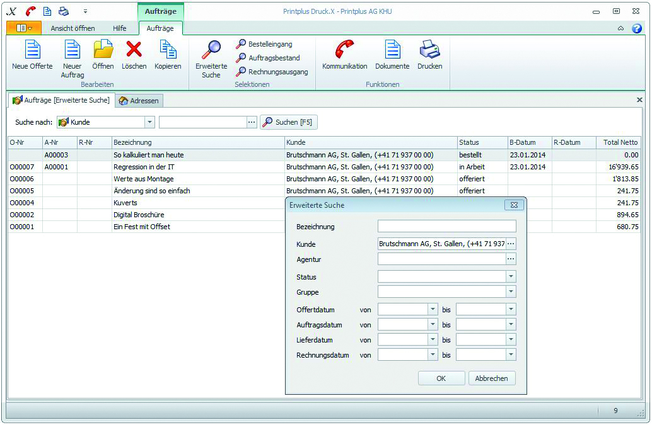This screenshot has height=425, width=652.
Task: Expand the Gruppe dropdown in search dialog
Action: point(511,292)
